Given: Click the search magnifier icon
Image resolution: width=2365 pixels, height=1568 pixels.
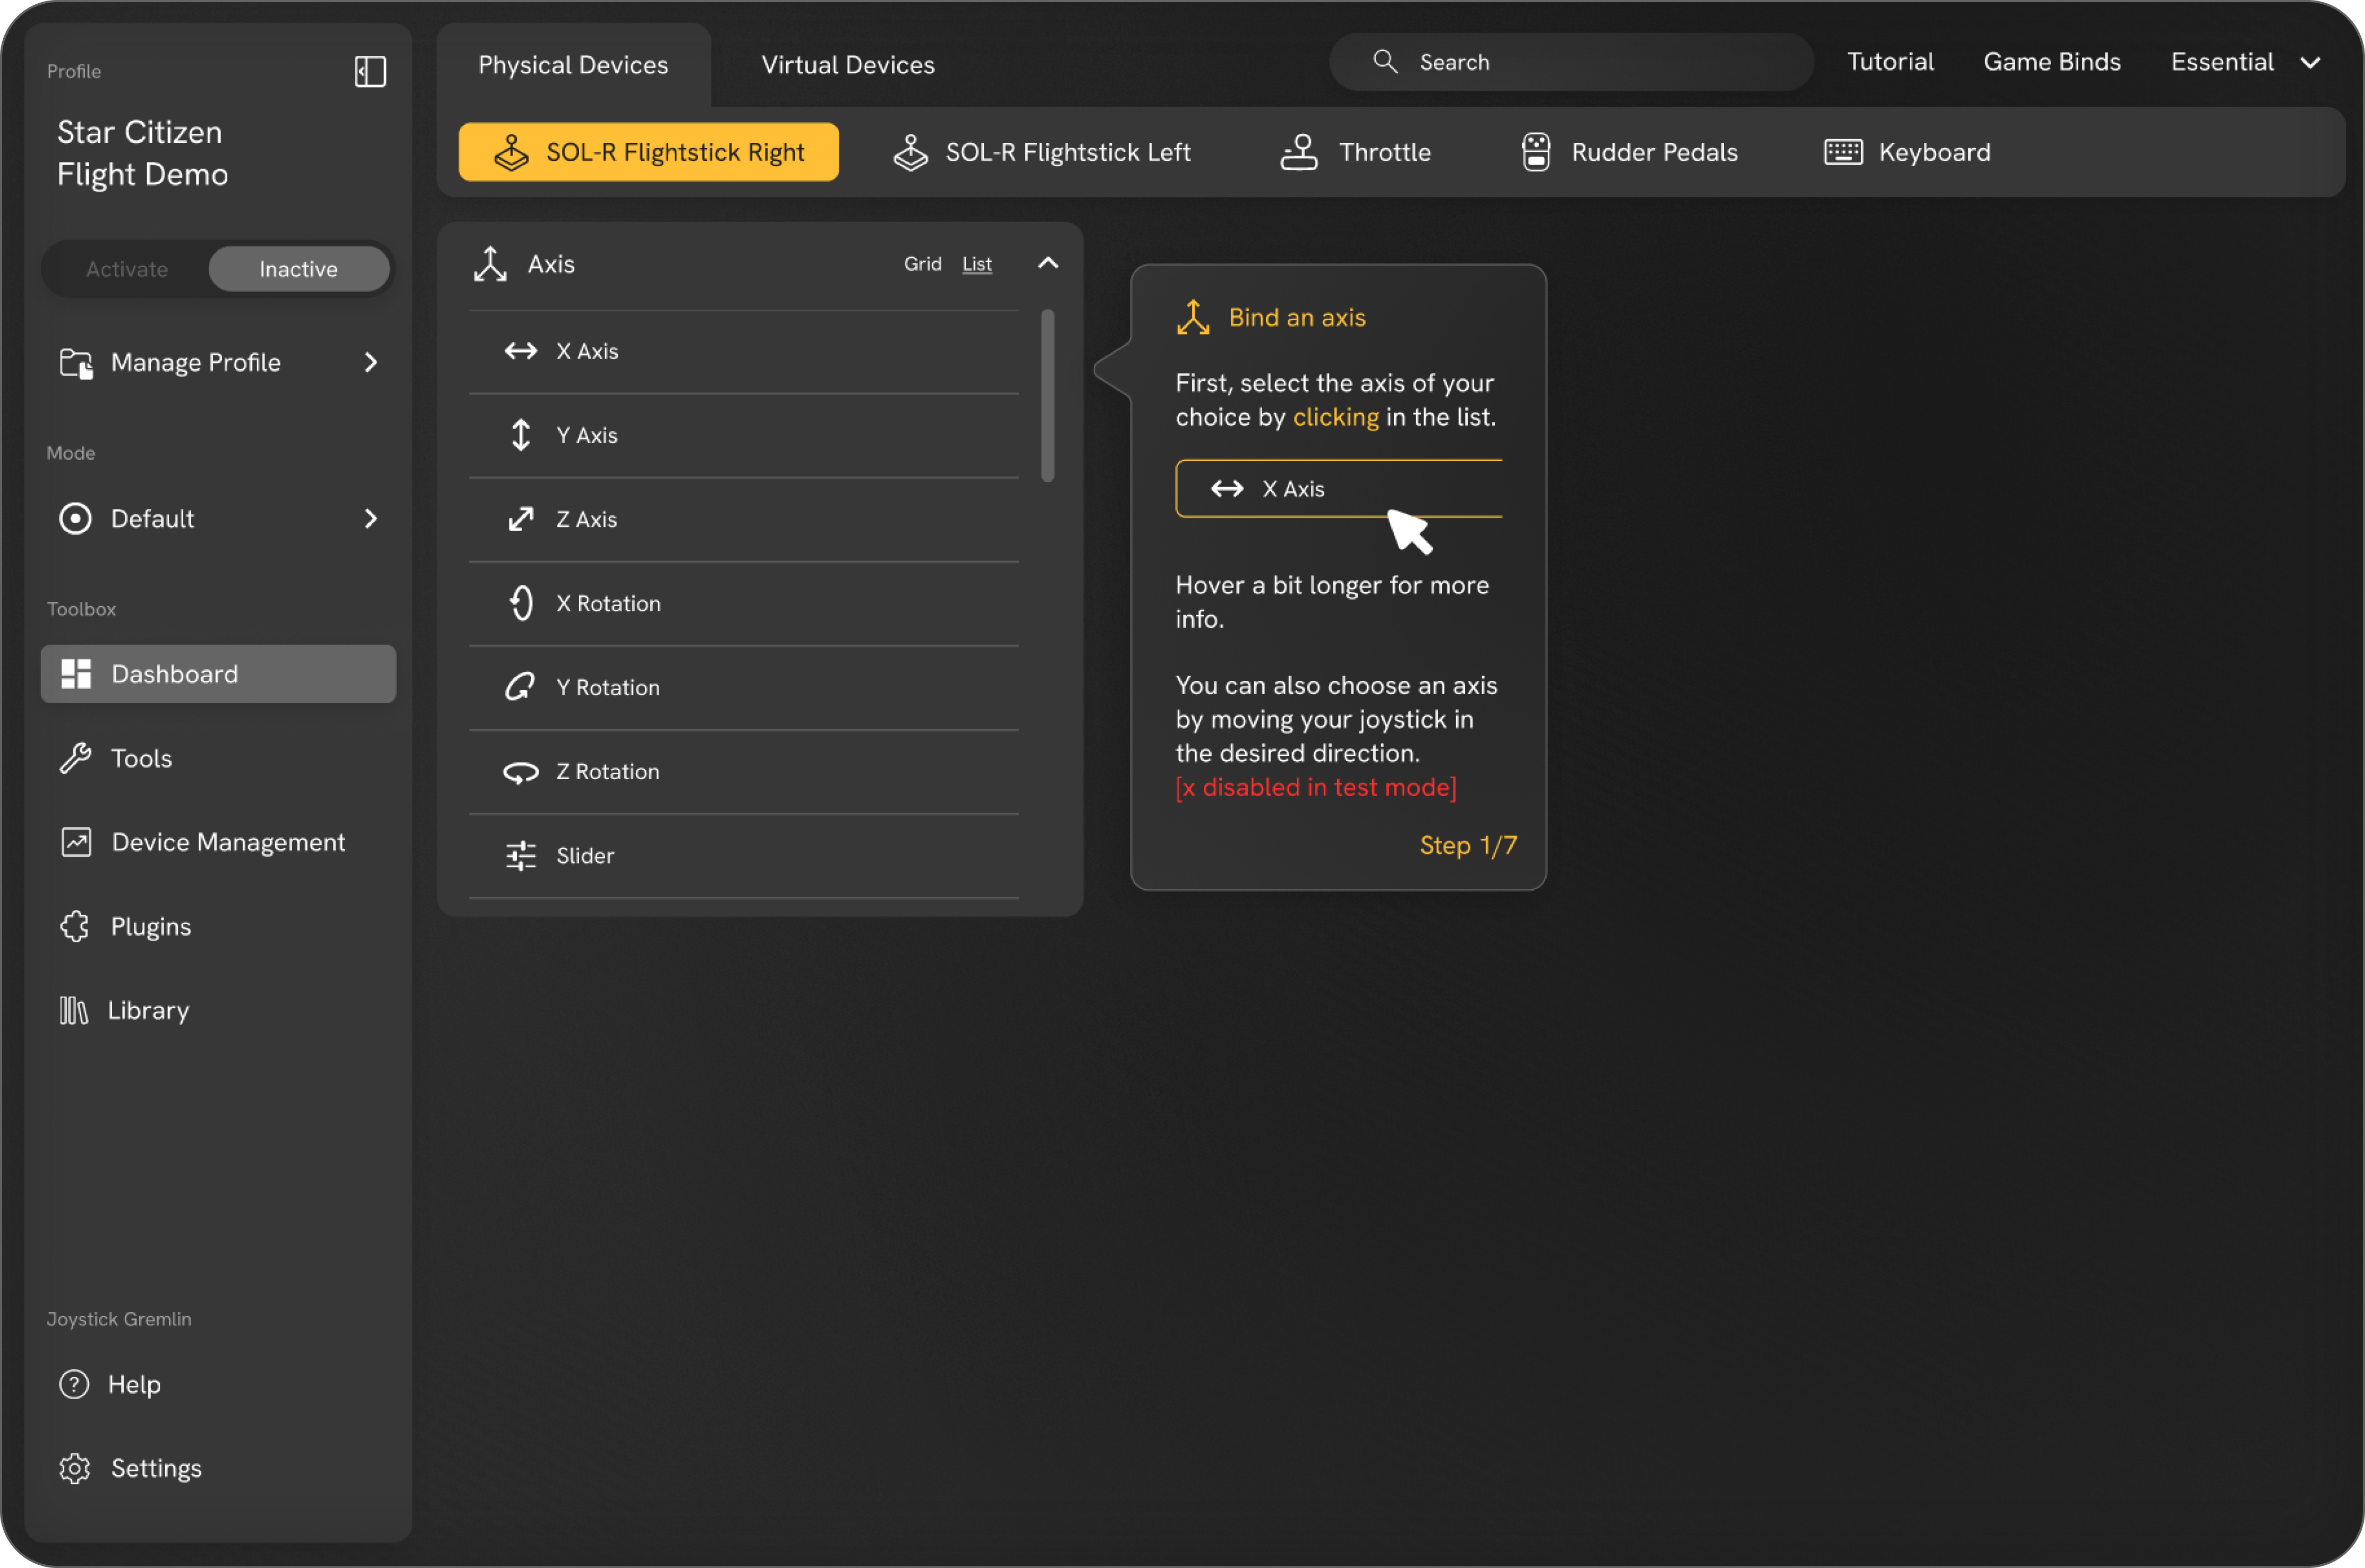Looking at the screenshot, I should coord(1385,61).
